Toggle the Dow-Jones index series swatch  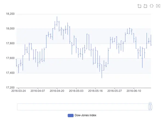point(71,115)
